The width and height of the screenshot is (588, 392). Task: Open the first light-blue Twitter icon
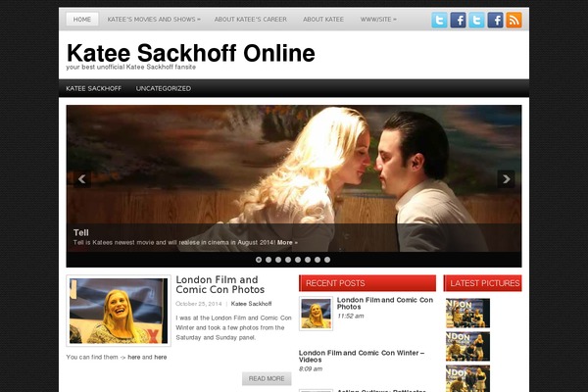click(439, 20)
